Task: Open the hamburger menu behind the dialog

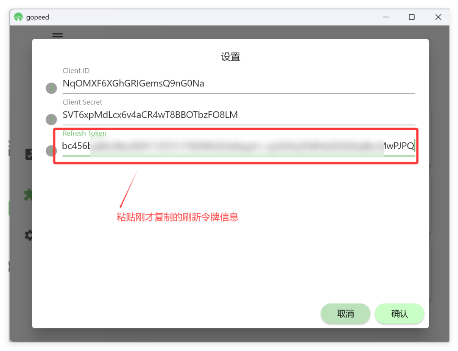Action: [x=58, y=35]
